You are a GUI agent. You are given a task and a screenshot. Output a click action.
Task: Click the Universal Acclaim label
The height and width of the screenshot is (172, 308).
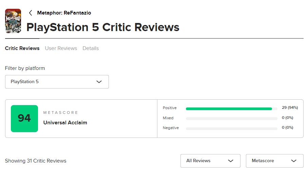pos(65,123)
